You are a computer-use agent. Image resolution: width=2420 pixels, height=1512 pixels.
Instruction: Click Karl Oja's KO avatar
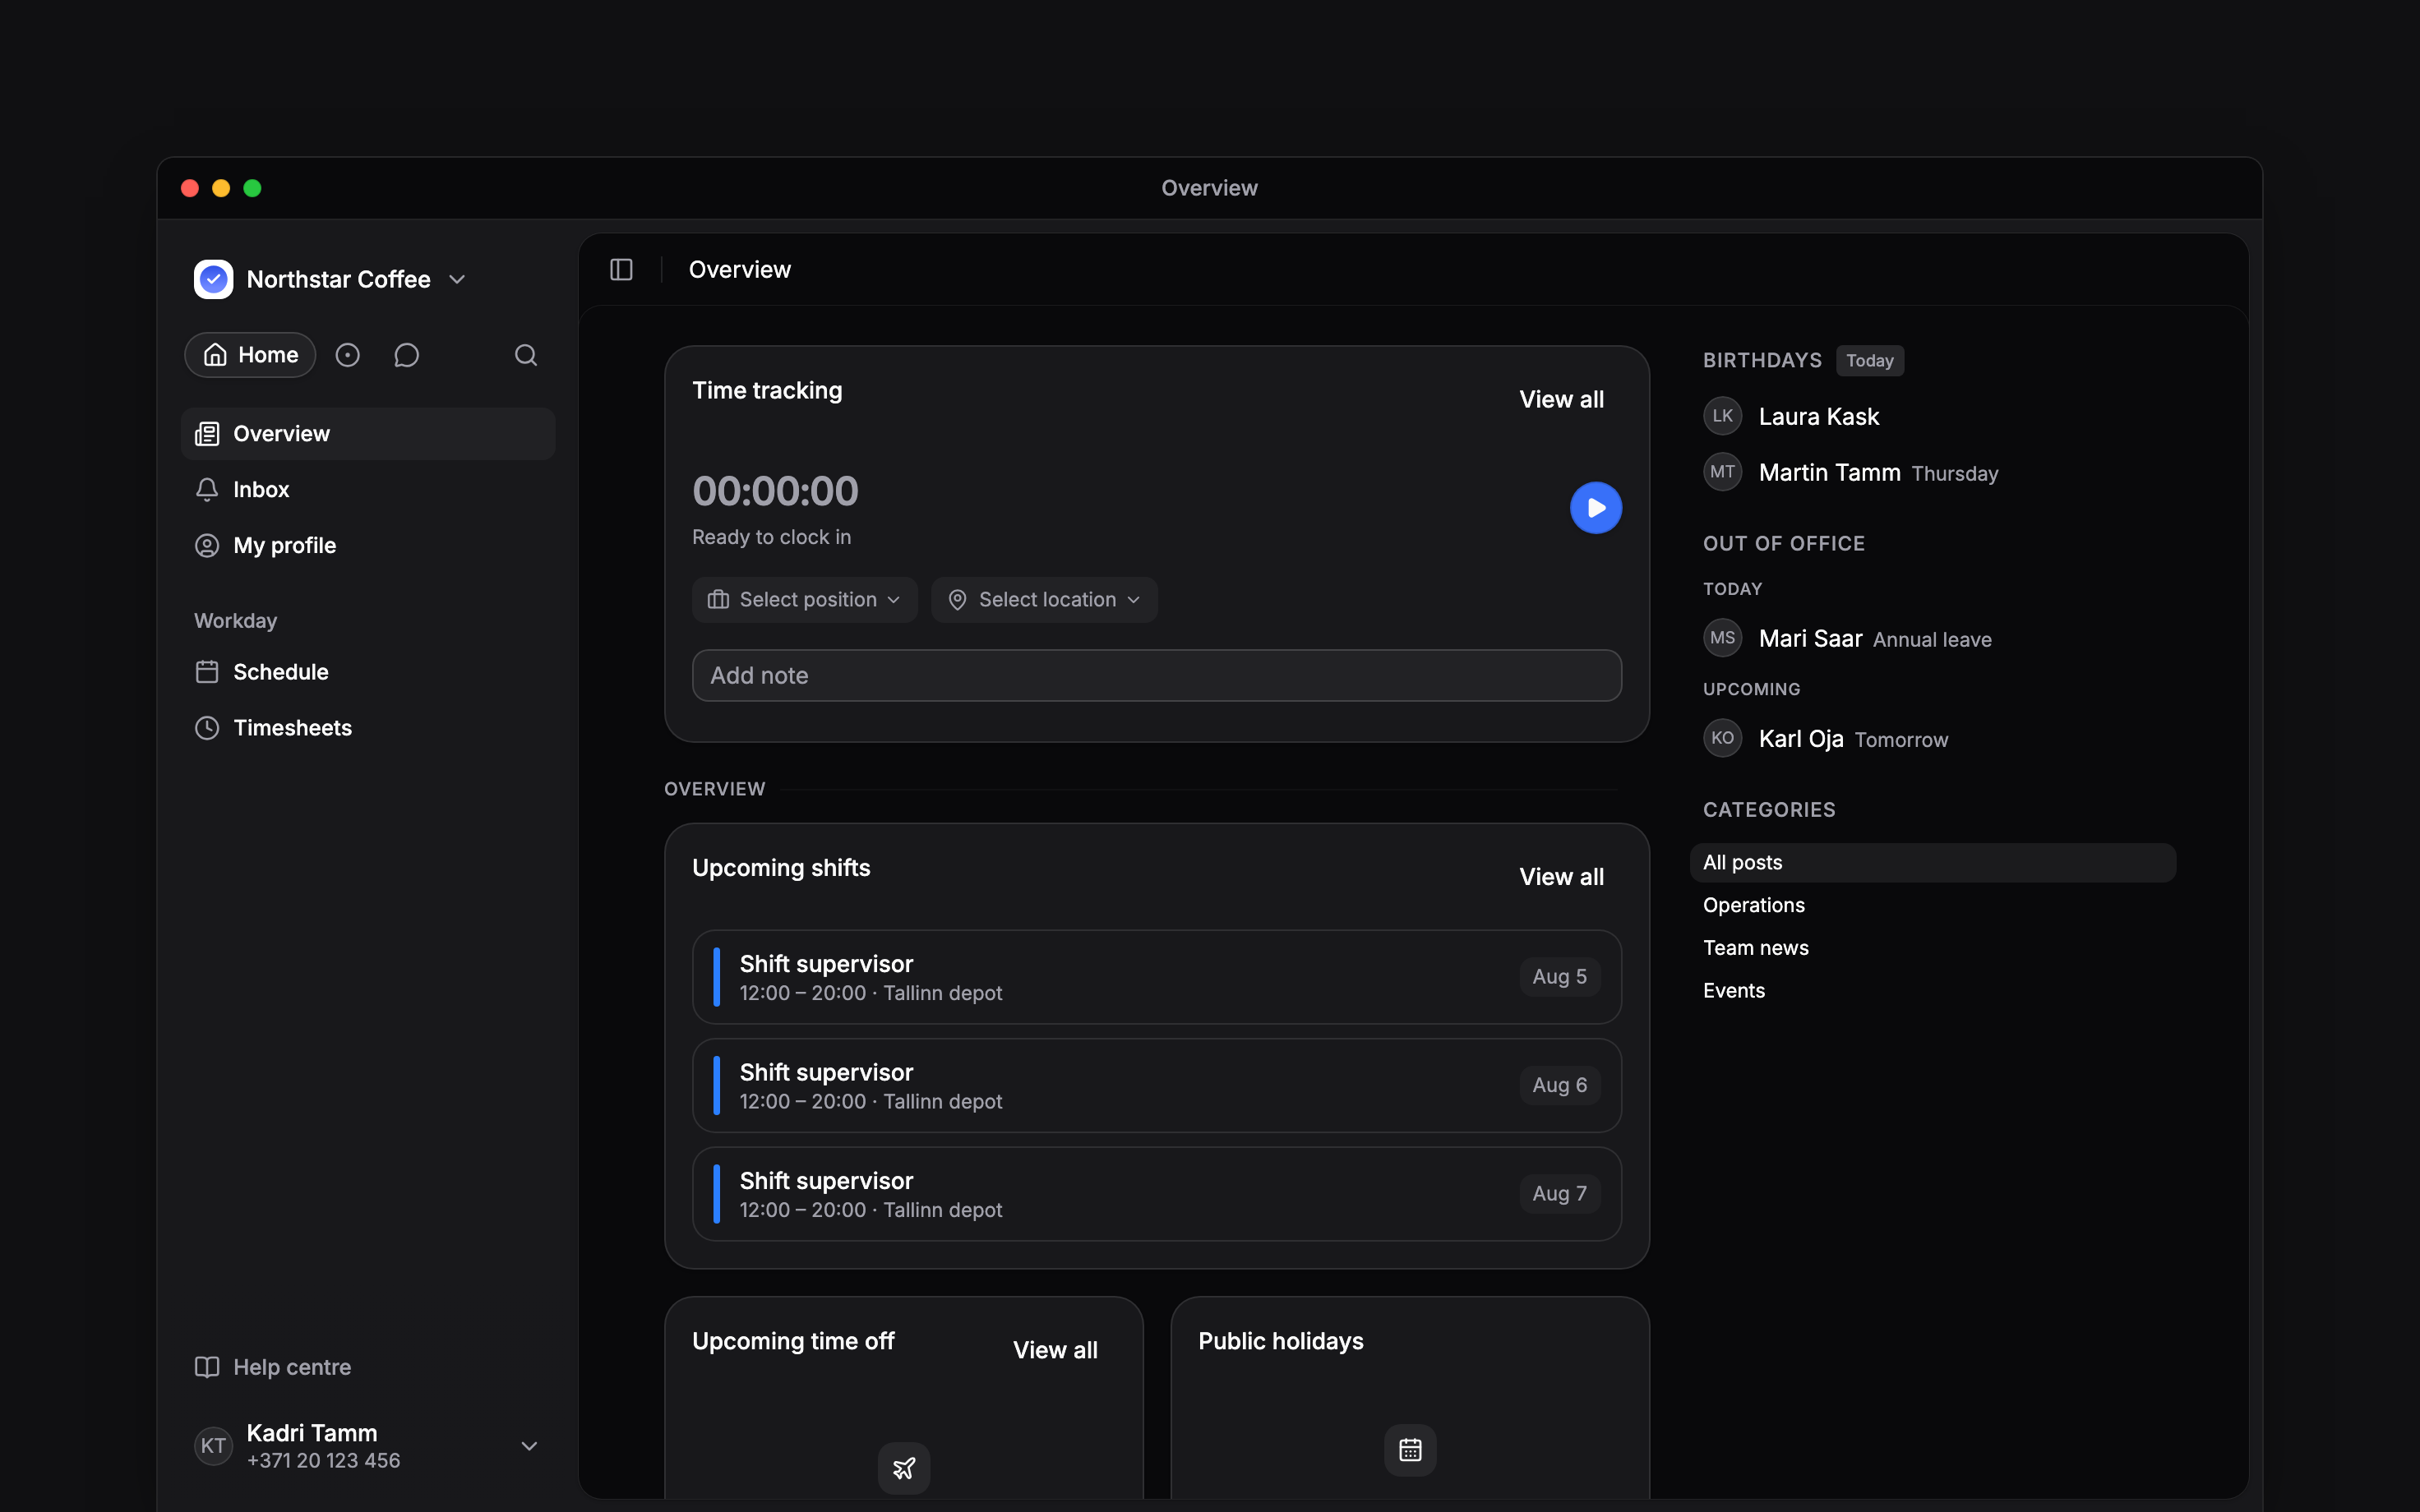[x=1722, y=738]
